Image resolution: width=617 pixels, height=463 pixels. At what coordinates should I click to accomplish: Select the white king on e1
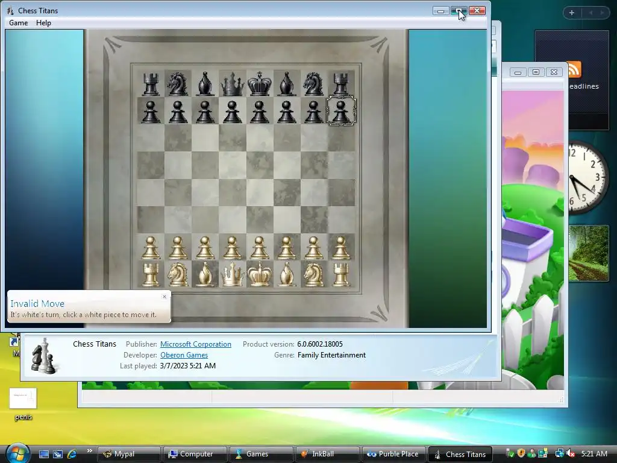259,274
